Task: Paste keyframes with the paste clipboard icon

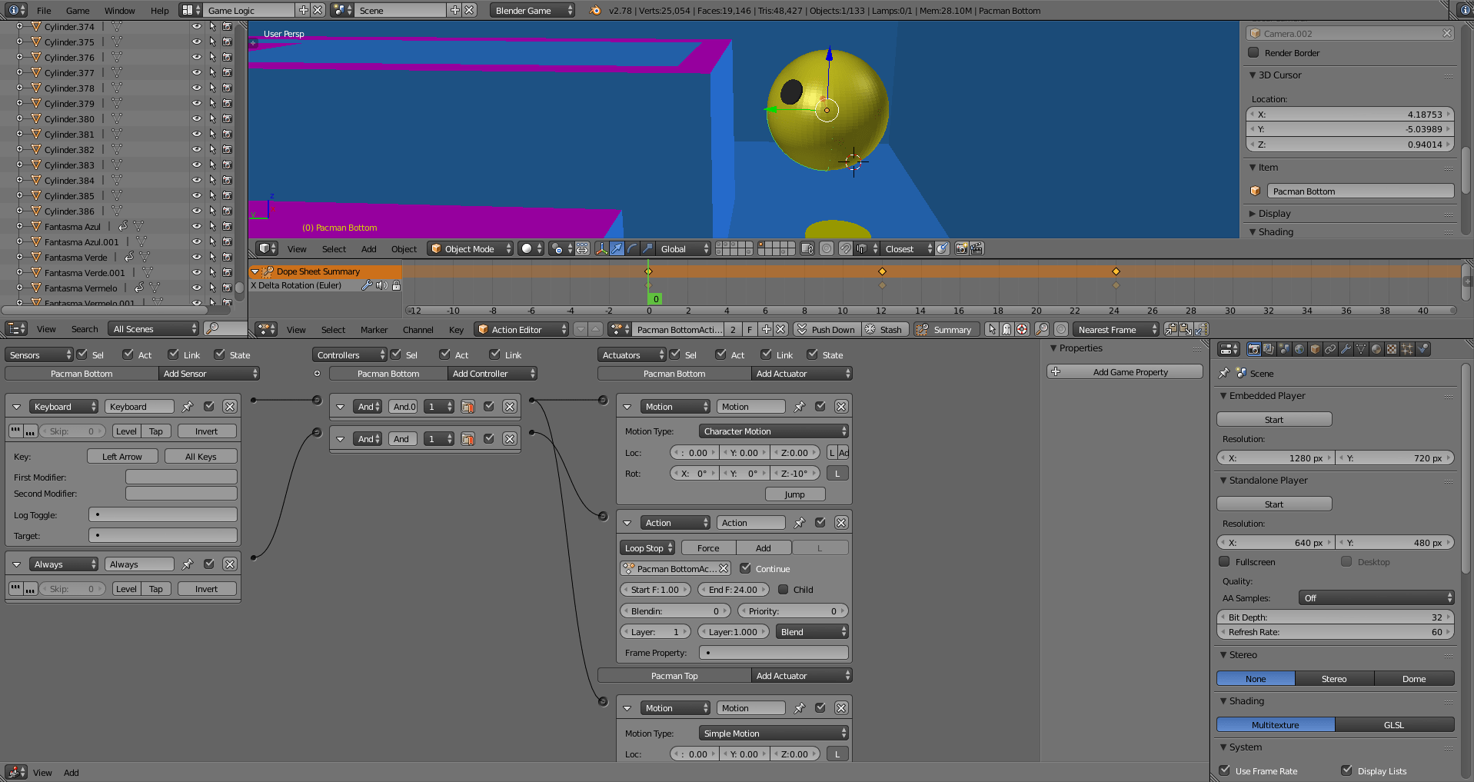Action: pyautogui.click(x=1186, y=329)
